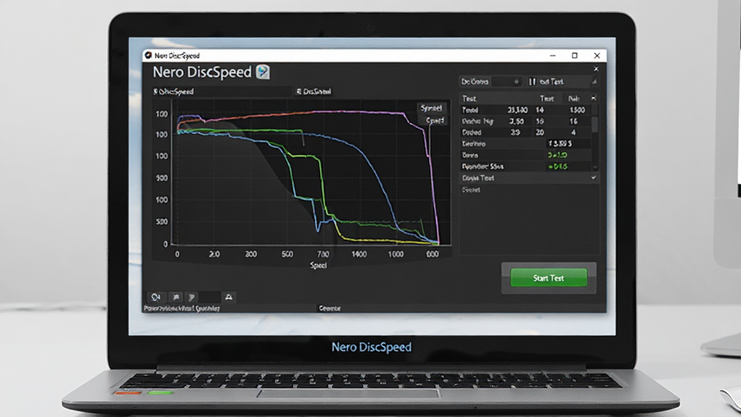Select the value 23,100 in the first row
Image resolution: width=741 pixels, height=417 pixels.
point(517,110)
